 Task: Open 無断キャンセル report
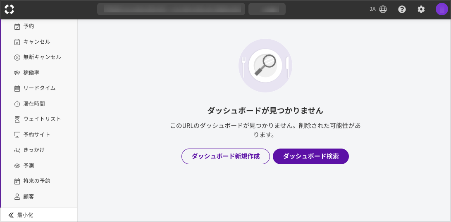(x=42, y=57)
